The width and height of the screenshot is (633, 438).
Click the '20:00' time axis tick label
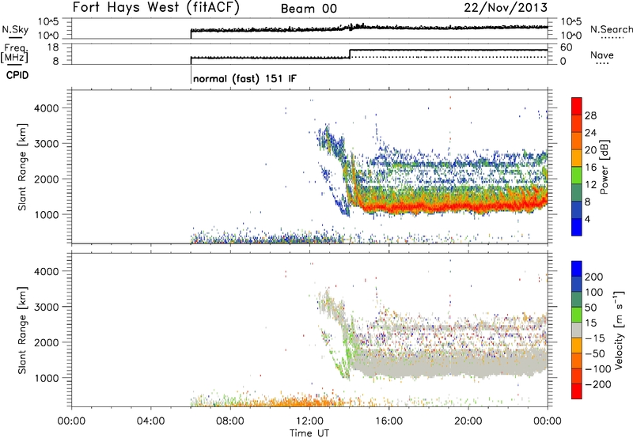pos(468,421)
